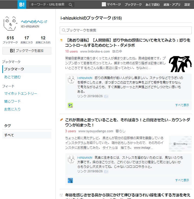The width and height of the screenshot is (194, 199).
Task: Open あとで読む in the top navigation
Action: 152,5
